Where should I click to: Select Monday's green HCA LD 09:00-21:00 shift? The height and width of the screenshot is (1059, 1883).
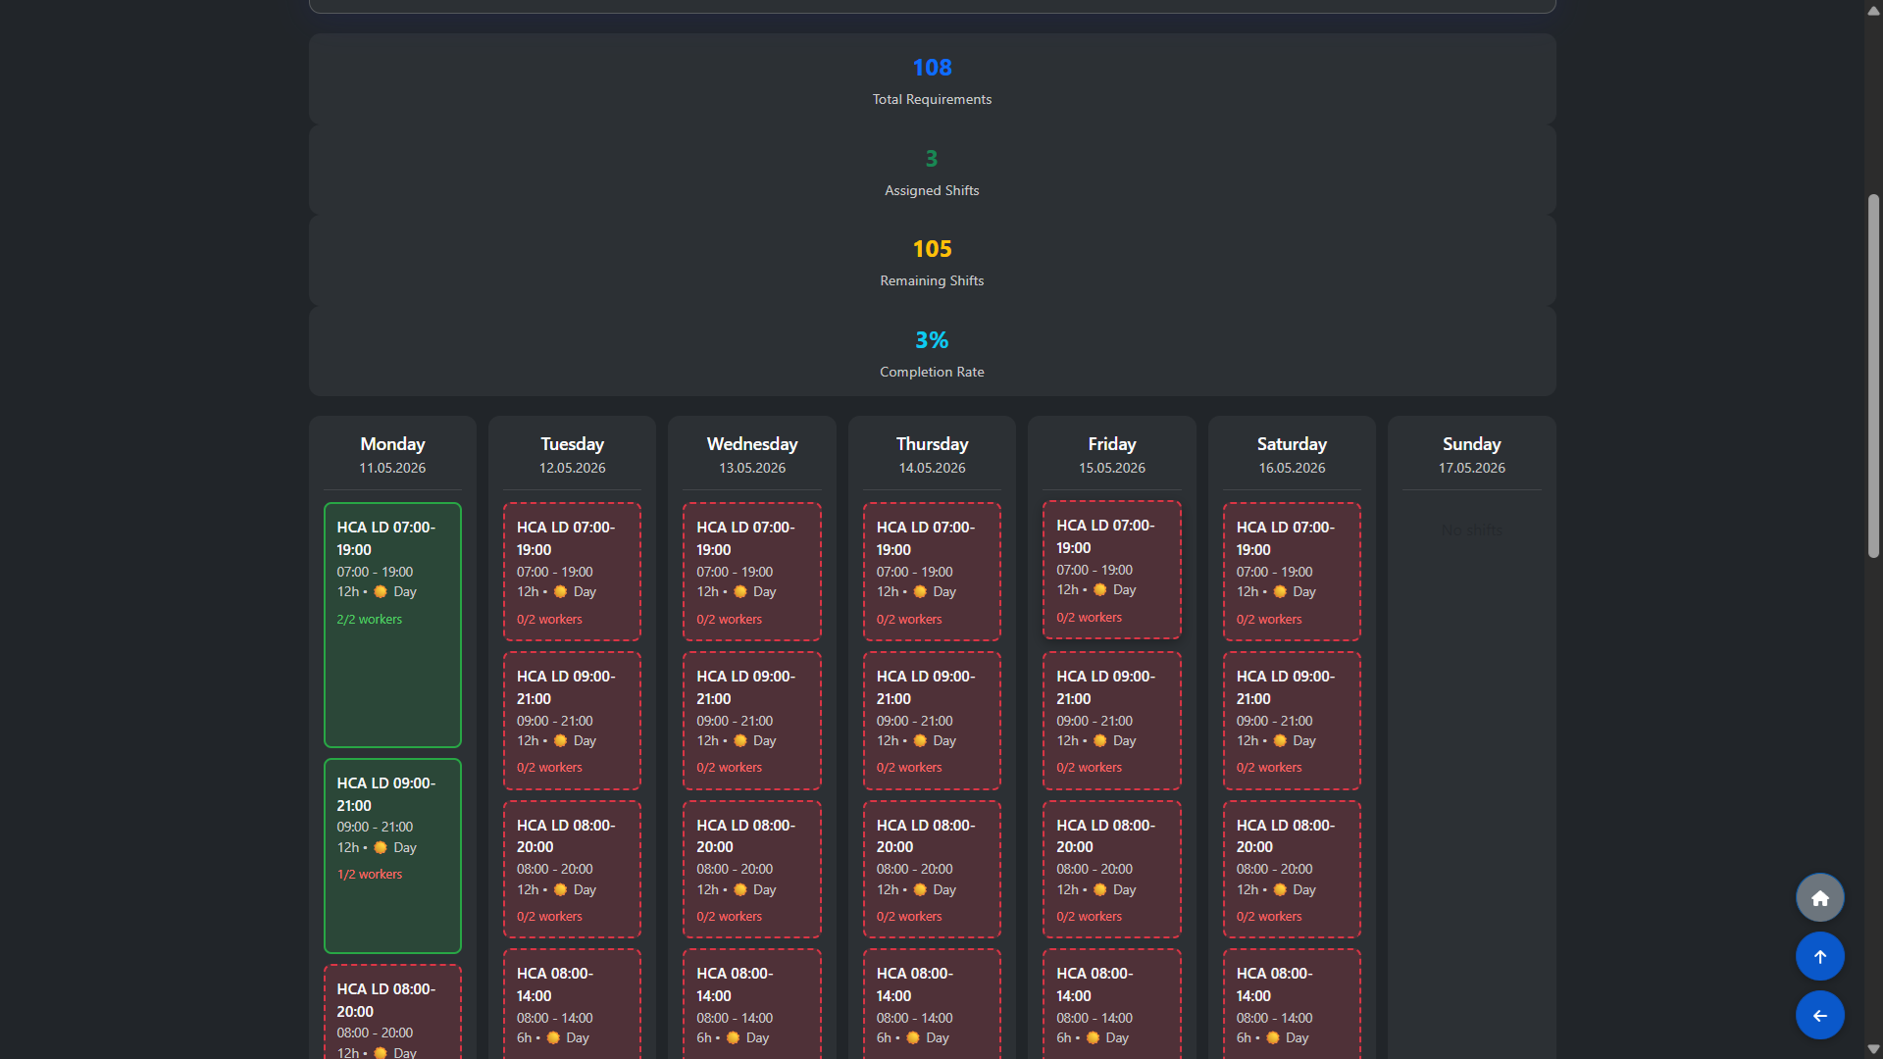click(x=391, y=855)
